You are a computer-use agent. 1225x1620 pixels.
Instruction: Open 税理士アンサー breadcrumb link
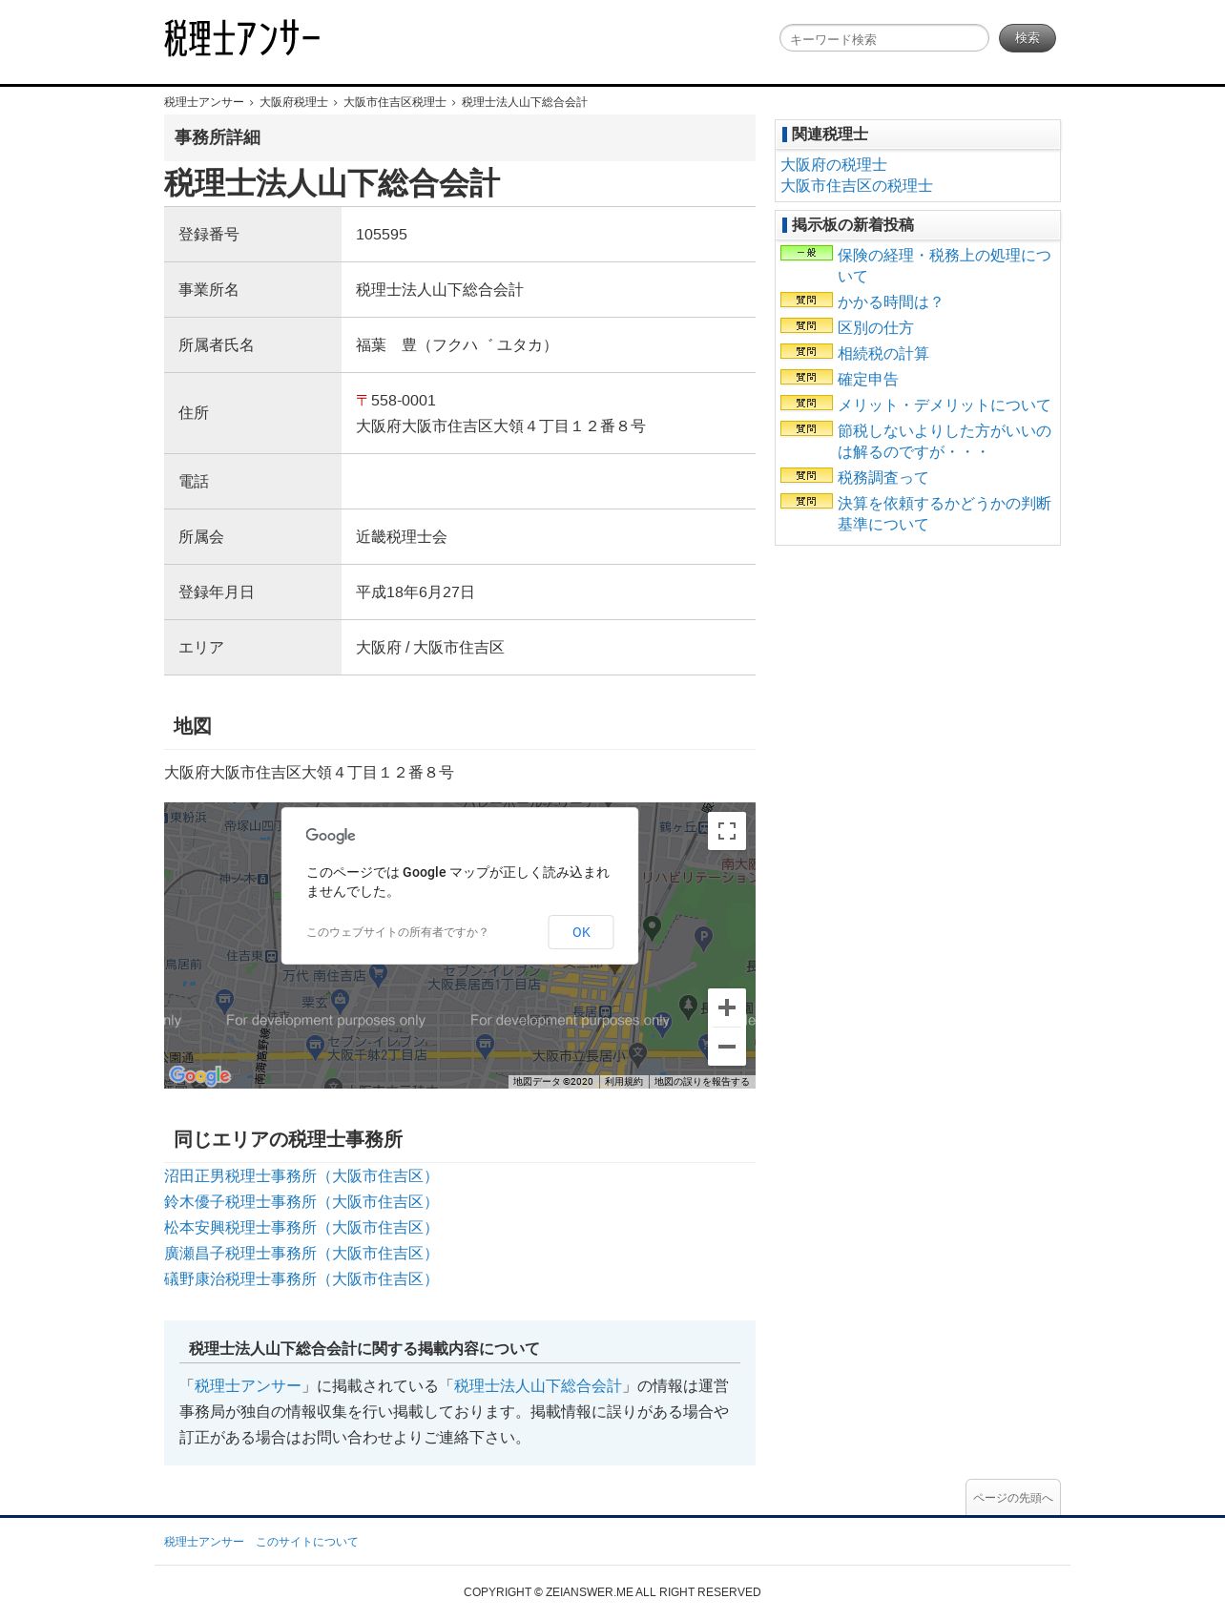pyautogui.click(x=203, y=102)
